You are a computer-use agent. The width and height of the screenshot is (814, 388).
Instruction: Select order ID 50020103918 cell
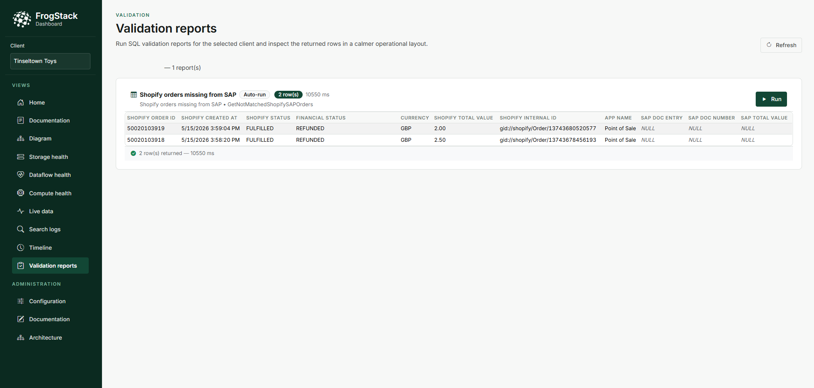click(146, 140)
